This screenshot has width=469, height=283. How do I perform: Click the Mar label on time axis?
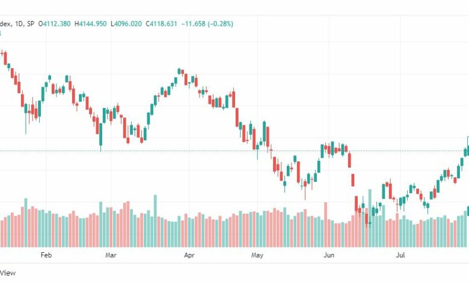tap(111, 255)
